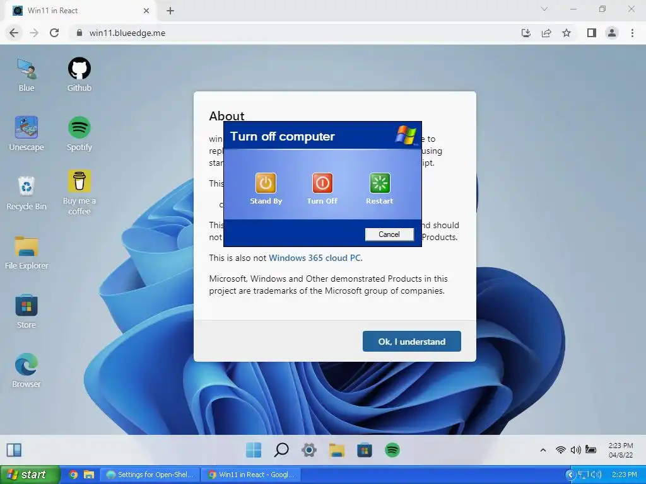Open Spotify icon on Win11 taskbar
Screen dimensions: 646x484
(392, 450)
